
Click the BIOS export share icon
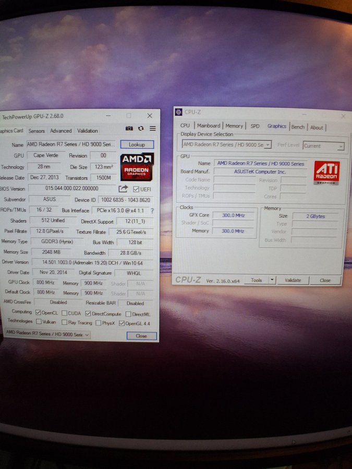coord(123,189)
